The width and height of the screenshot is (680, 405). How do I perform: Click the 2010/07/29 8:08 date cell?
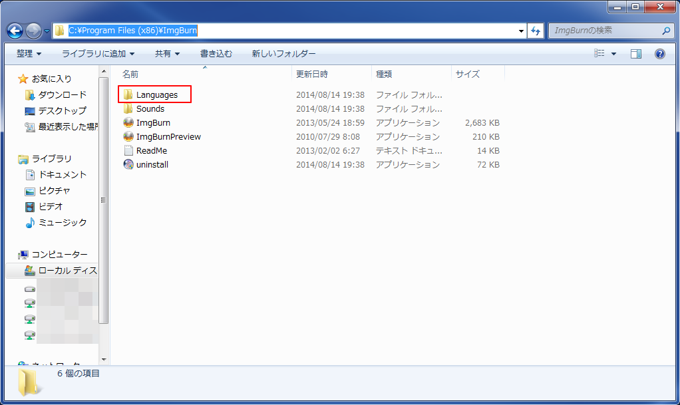pyautogui.click(x=328, y=136)
